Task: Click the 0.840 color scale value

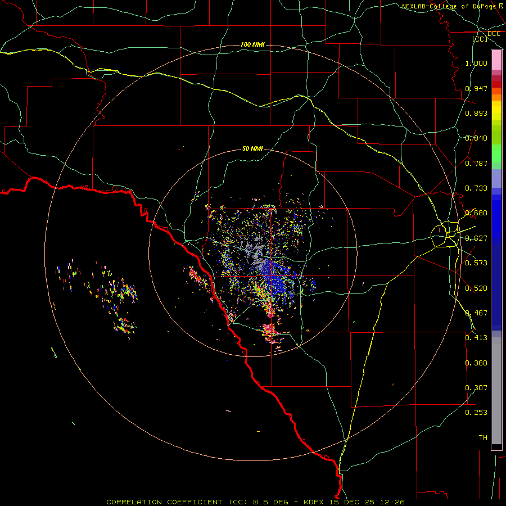Action: pyautogui.click(x=476, y=138)
